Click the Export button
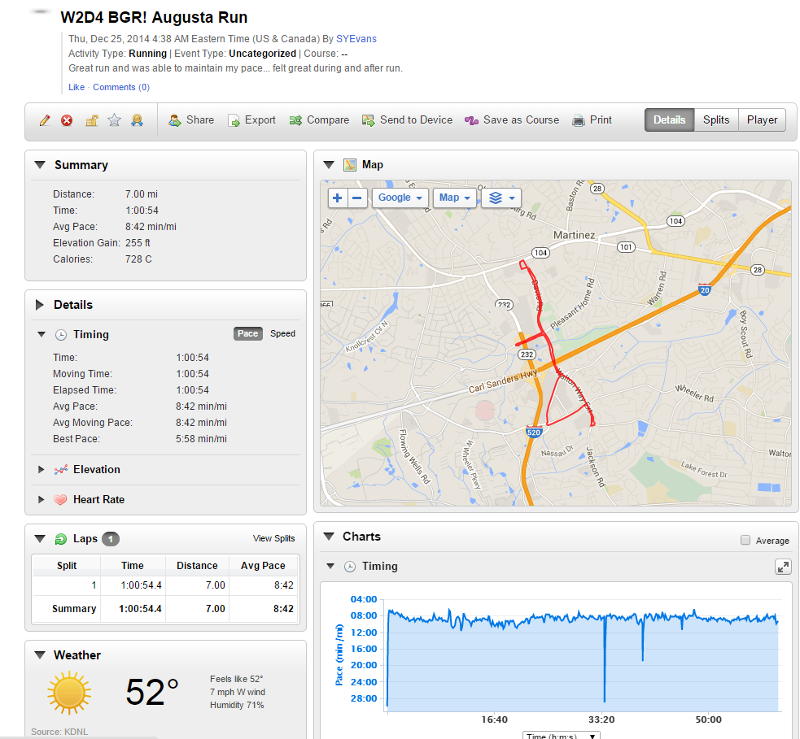The image size is (800, 739). (251, 120)
